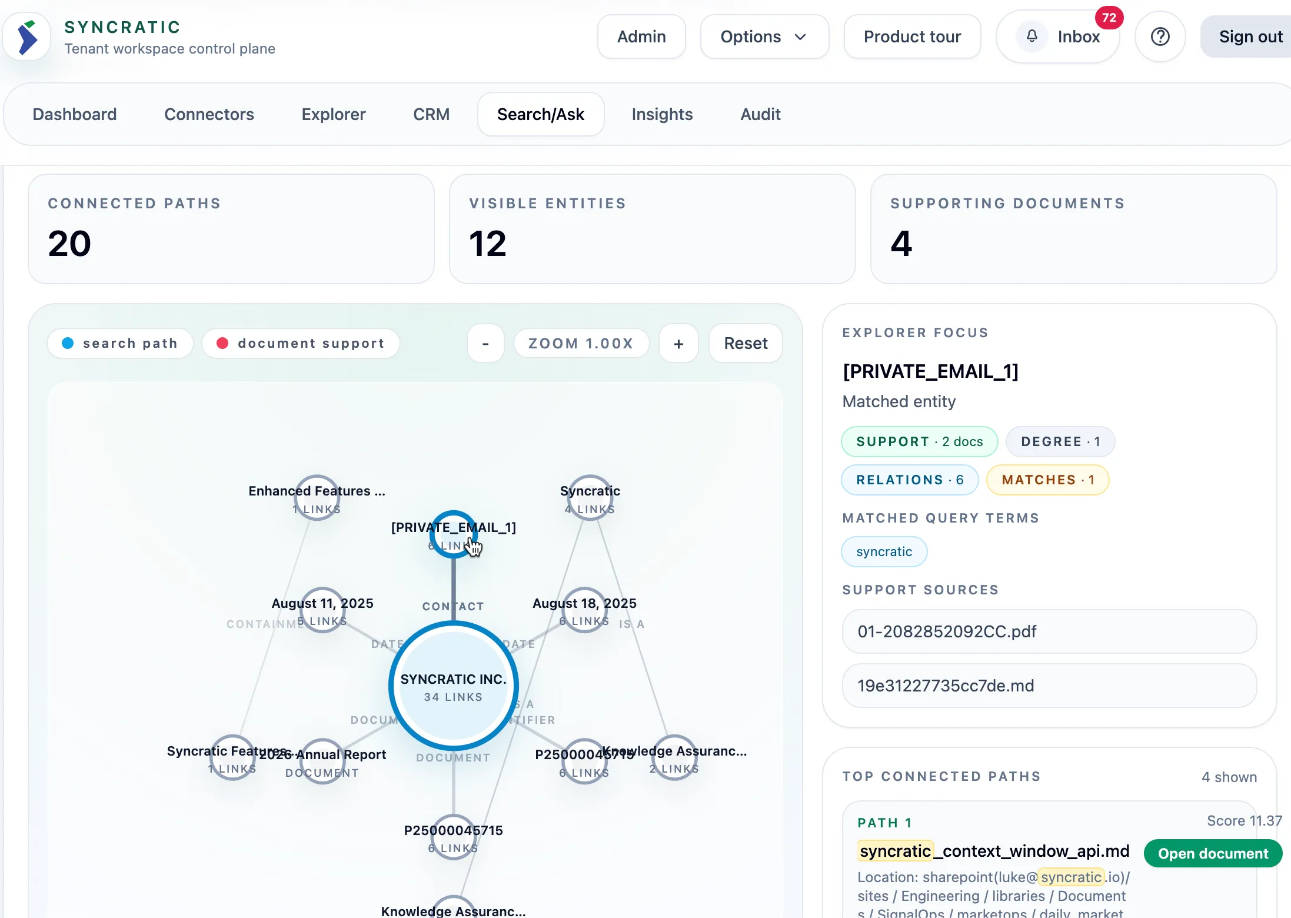Click the RELATIONS · 6 badge

910,480
